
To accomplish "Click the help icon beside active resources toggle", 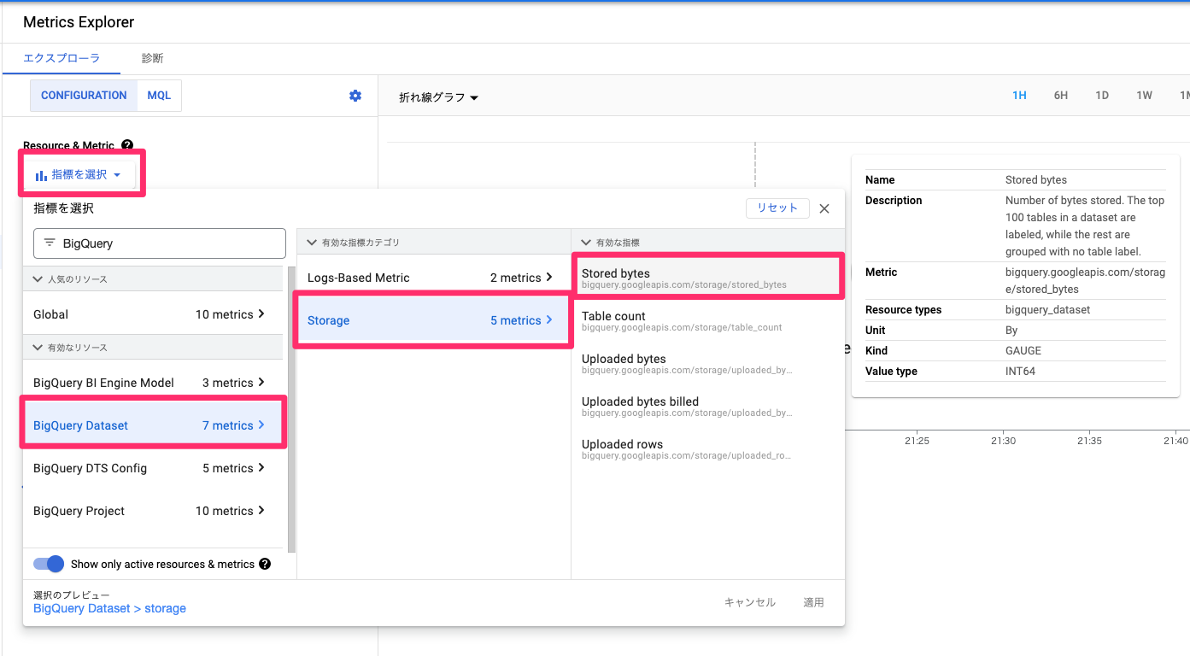I will [x=265, y=564].
